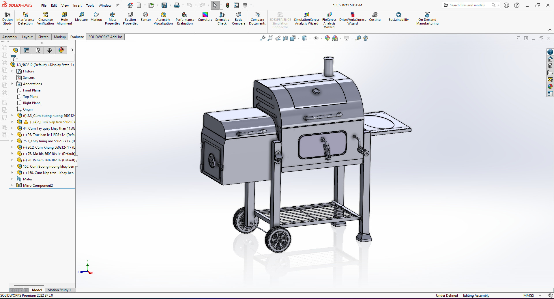Screen dimensions: 554x299
Task: Activate the Section View icon
Action: [285, 38]
